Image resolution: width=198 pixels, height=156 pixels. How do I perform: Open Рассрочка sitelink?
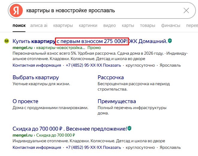coord(111,77)
